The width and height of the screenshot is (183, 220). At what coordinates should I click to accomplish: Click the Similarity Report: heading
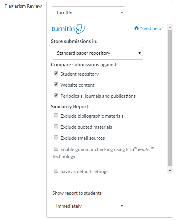point(70,107)
